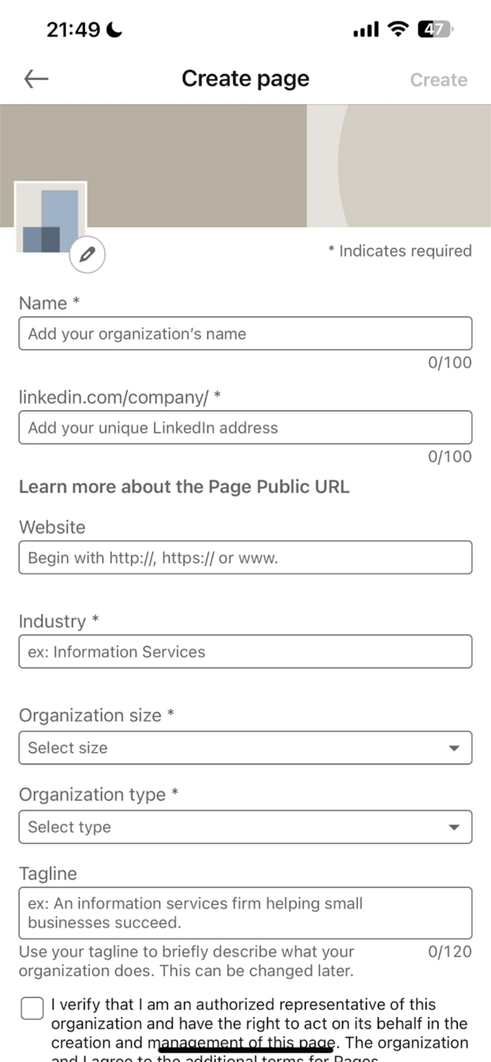Check the authorized representative verification box
Image resolution: width=491 pixels, height=1062 pixels.
[31, 1008]
